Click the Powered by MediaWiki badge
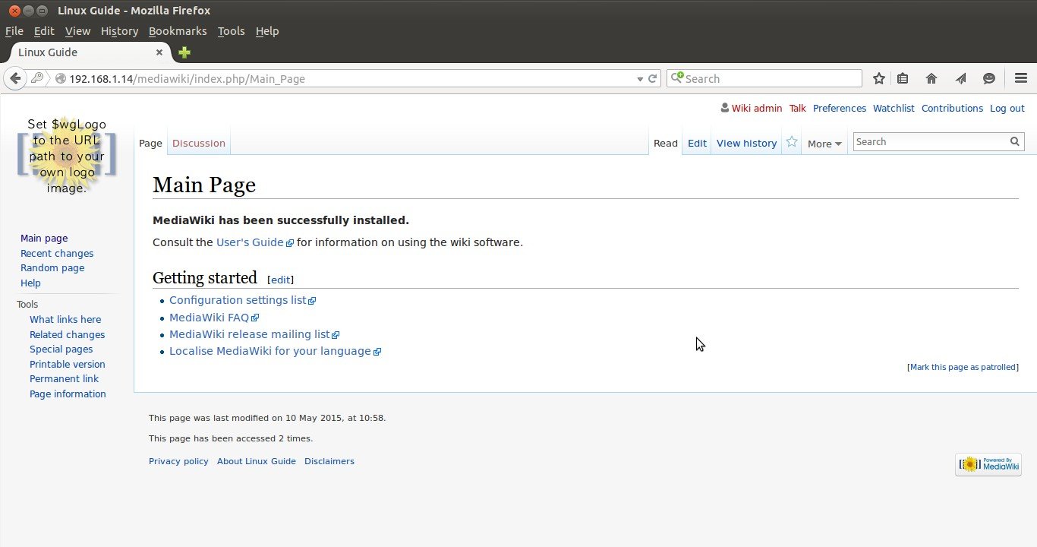This screenshot has width=1037, height=547. point(988,464)
